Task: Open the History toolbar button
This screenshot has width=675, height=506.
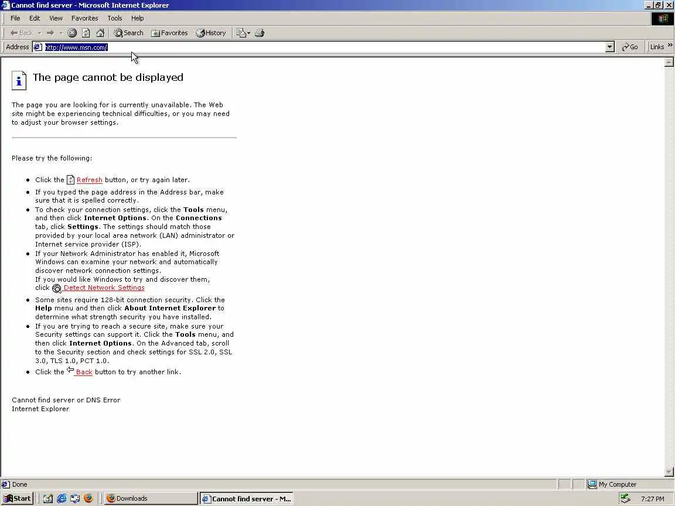Action: click(210, 33)
